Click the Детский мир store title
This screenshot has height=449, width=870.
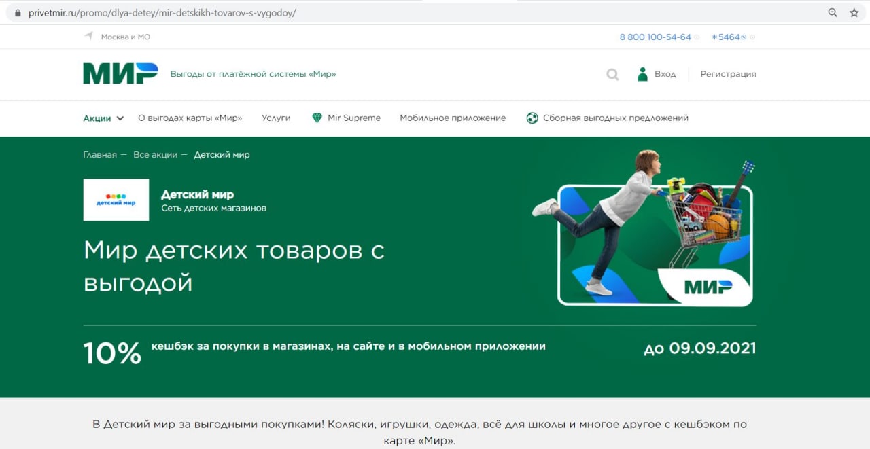(197, 195)
